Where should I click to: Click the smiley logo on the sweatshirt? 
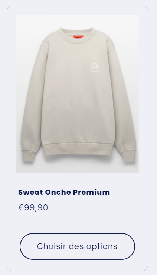(x=95, y=68)
